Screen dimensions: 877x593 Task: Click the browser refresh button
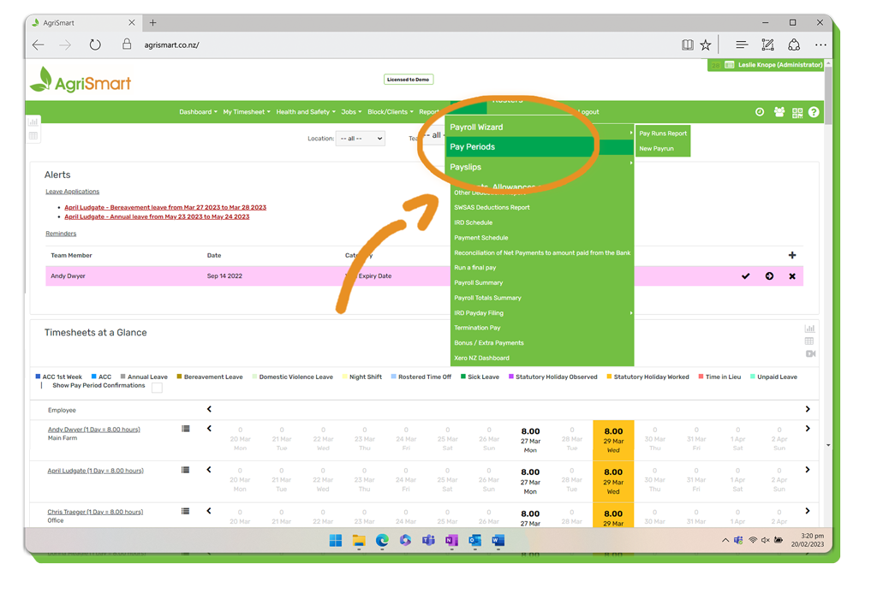[x=95, y=45]
